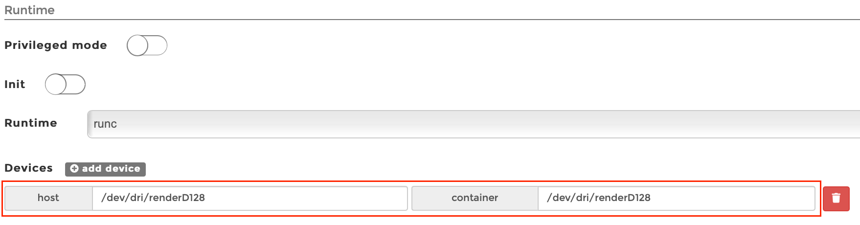Viewport: 860px width, 225px height.
Task: Click the Privileged mode toggle's round knob
Action: pos(137,45)
